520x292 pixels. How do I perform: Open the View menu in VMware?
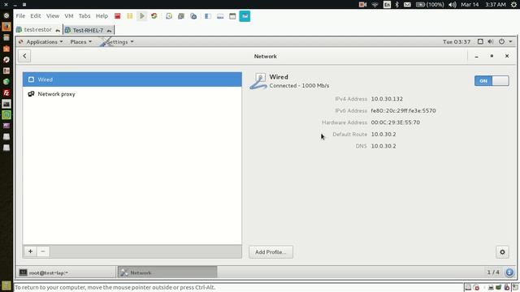pos(53,16)
